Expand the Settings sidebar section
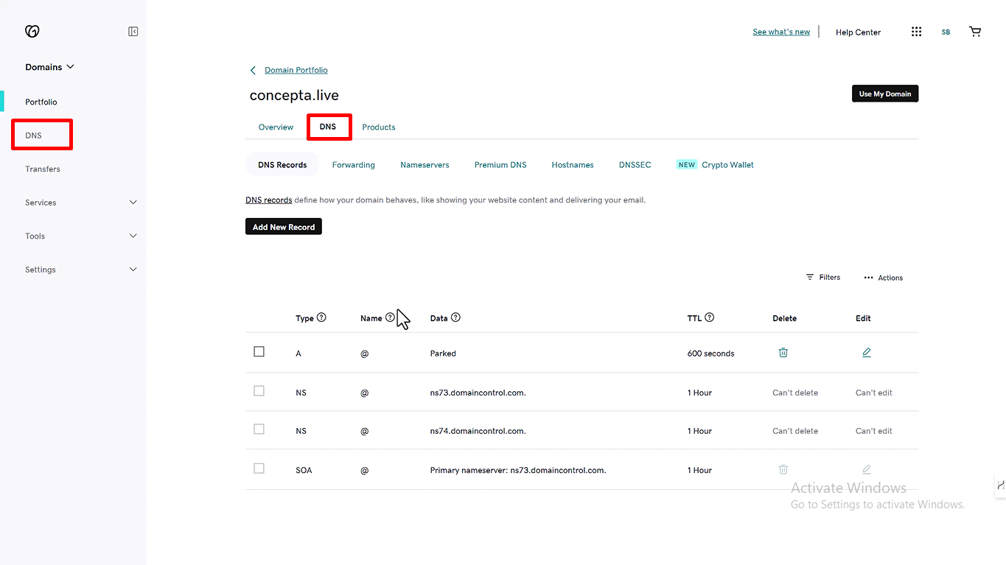The width and height of the screenshot is (1006, 565). [x=133, y=270]
